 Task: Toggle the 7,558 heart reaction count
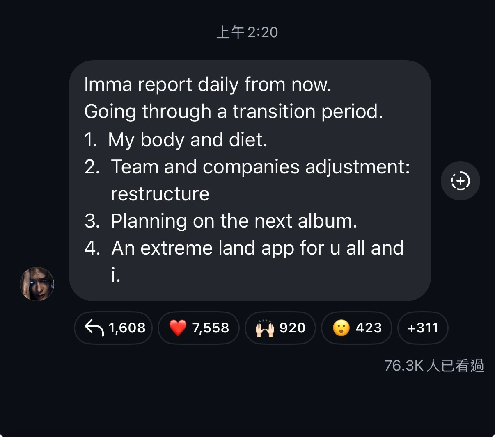pos(199,328)
